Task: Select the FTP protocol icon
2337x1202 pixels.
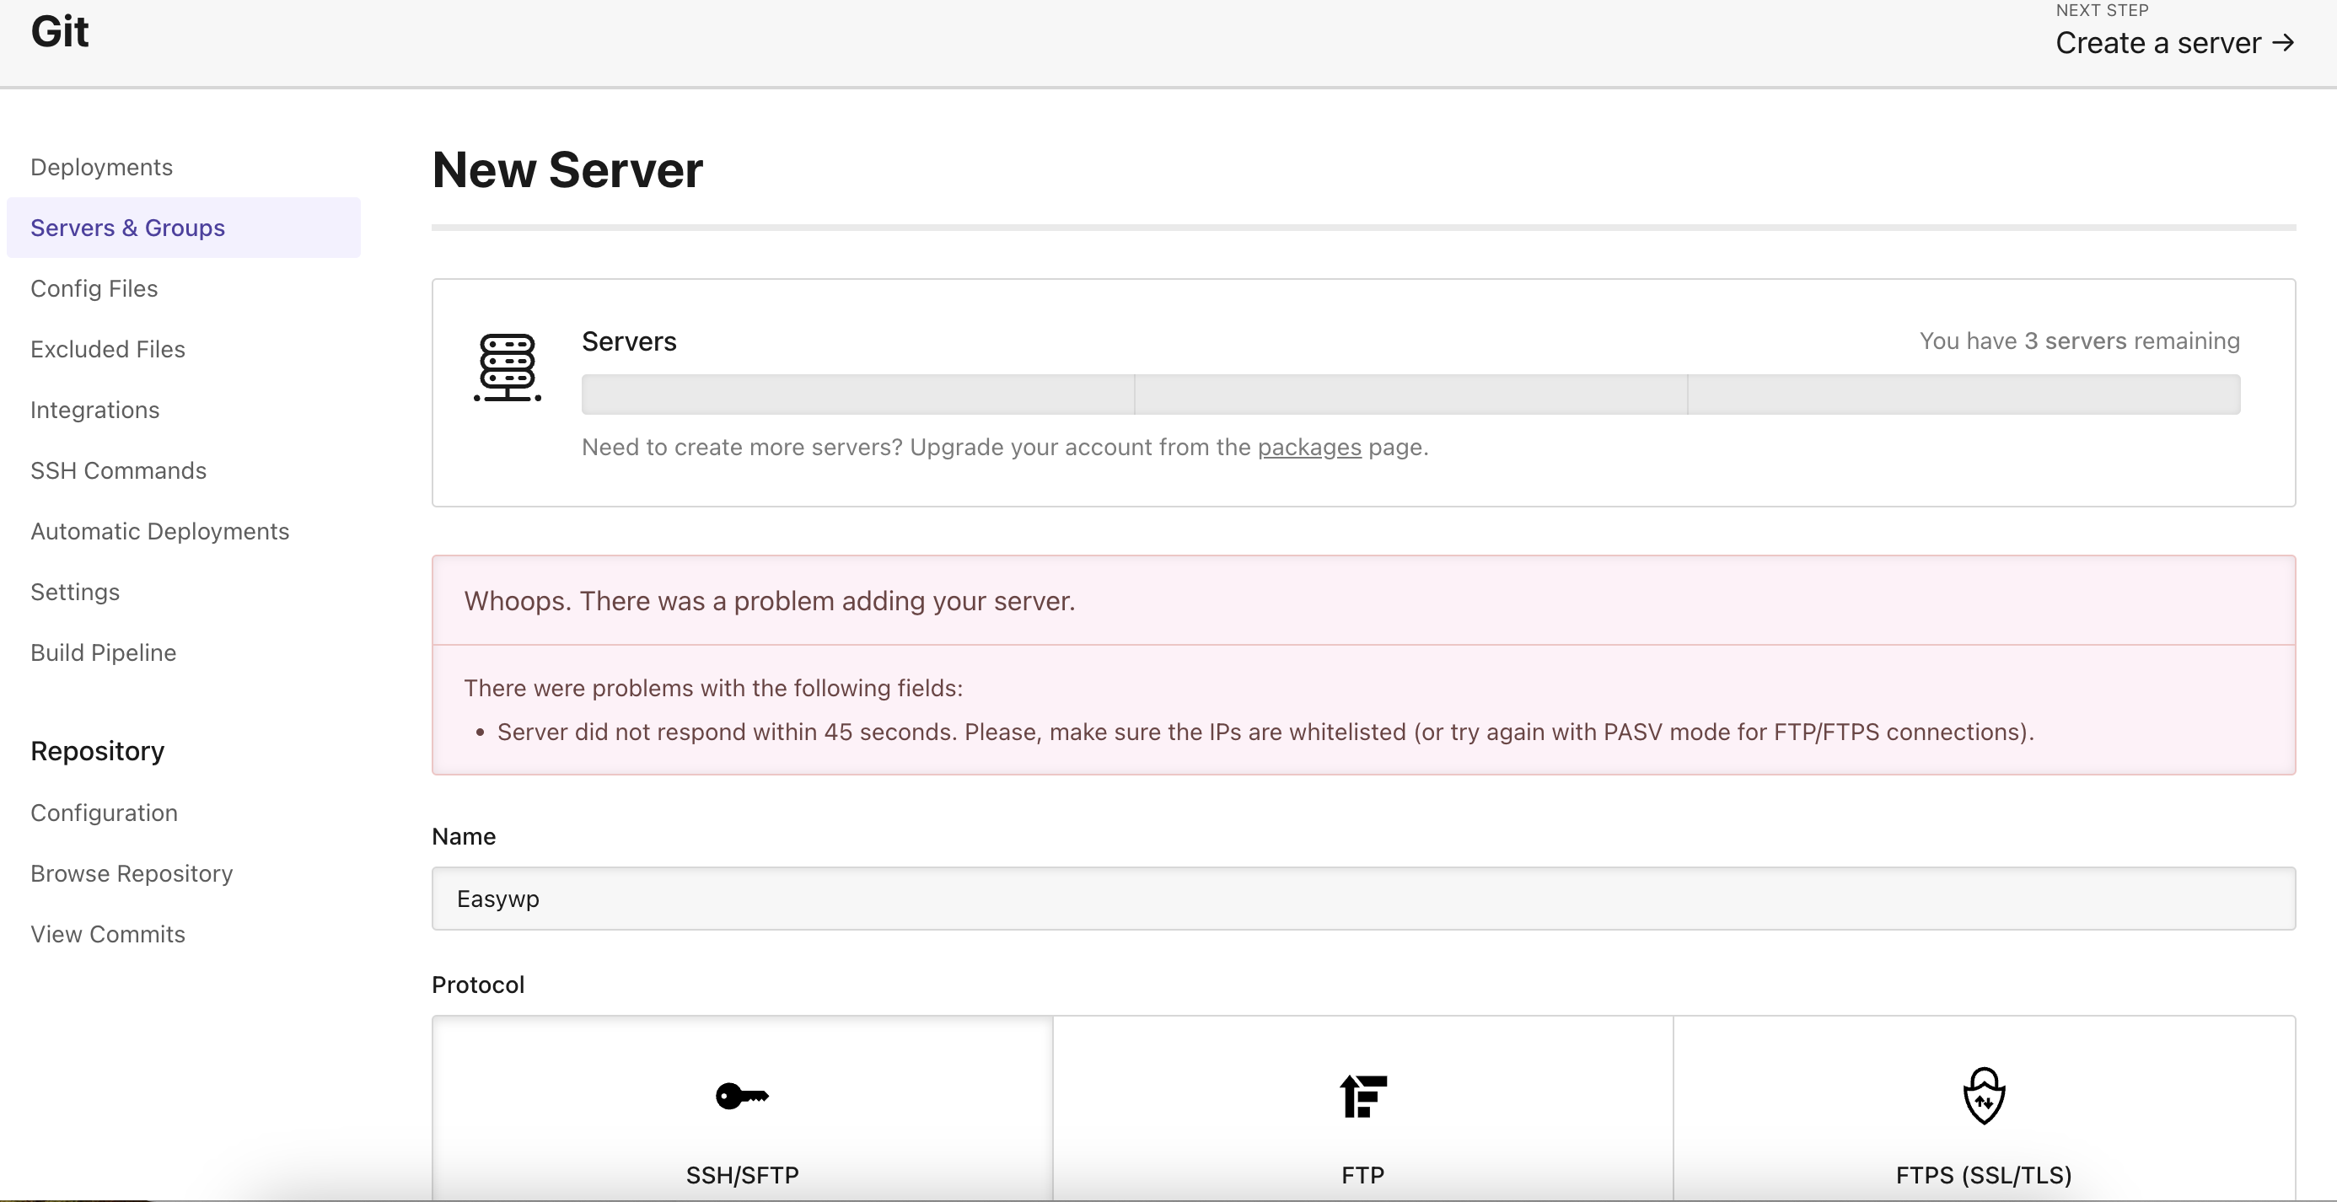Action: [x=1359, y=1095]
